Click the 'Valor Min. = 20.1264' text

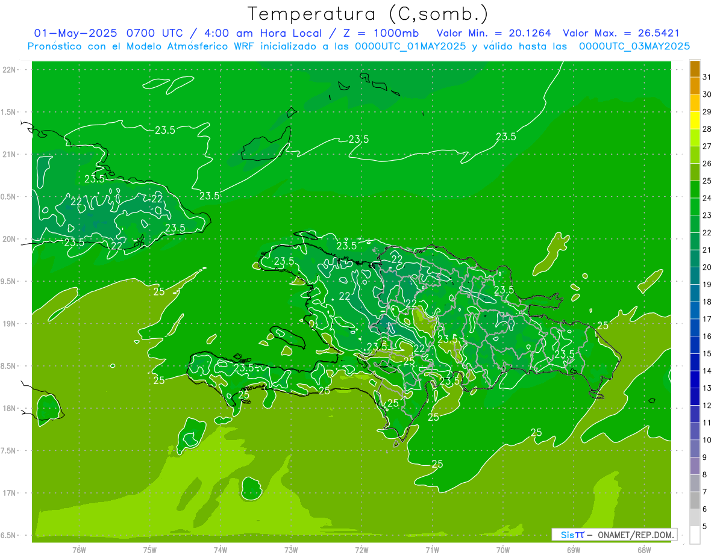[x=493, y=33]
